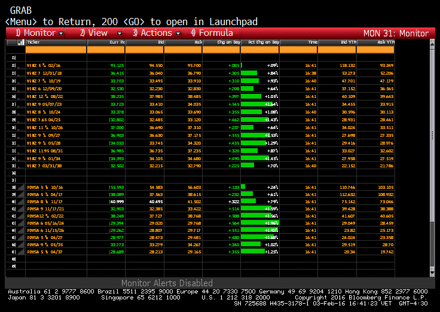Viewport: 440px width, 312px height.
Task: Select the PDVSA 6 11/15/26 ticker
Action: (x=45, y=230)
